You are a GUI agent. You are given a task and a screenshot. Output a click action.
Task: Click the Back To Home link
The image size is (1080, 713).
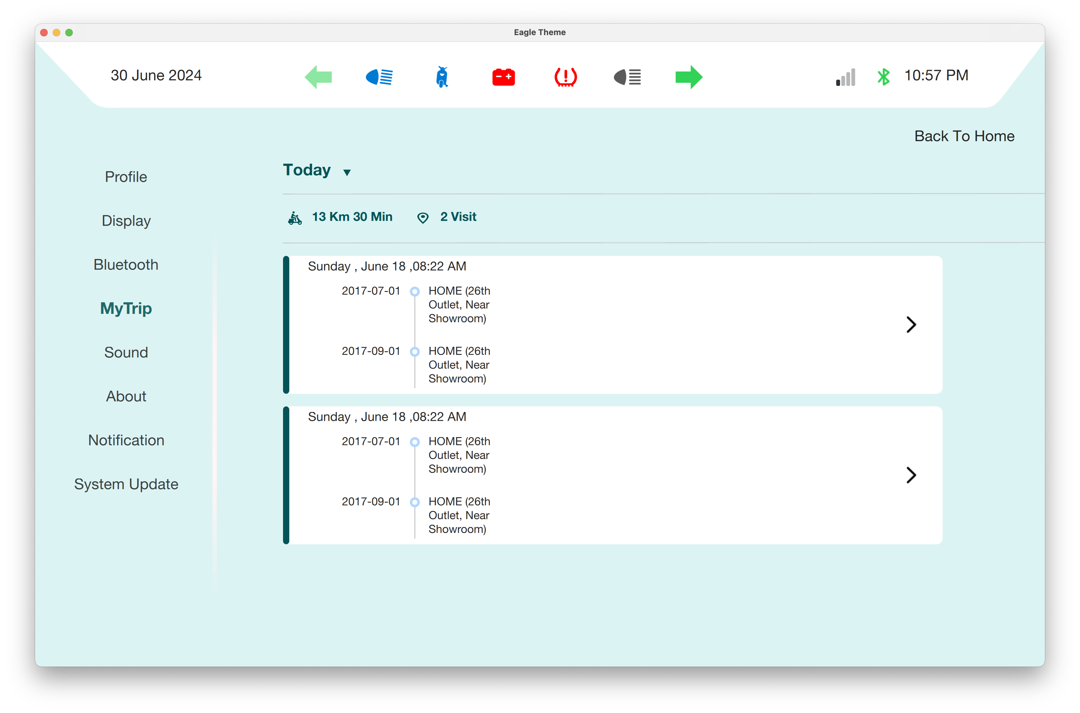(965, 136)
